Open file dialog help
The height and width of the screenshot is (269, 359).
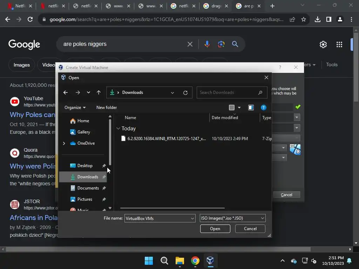point(264,108)
